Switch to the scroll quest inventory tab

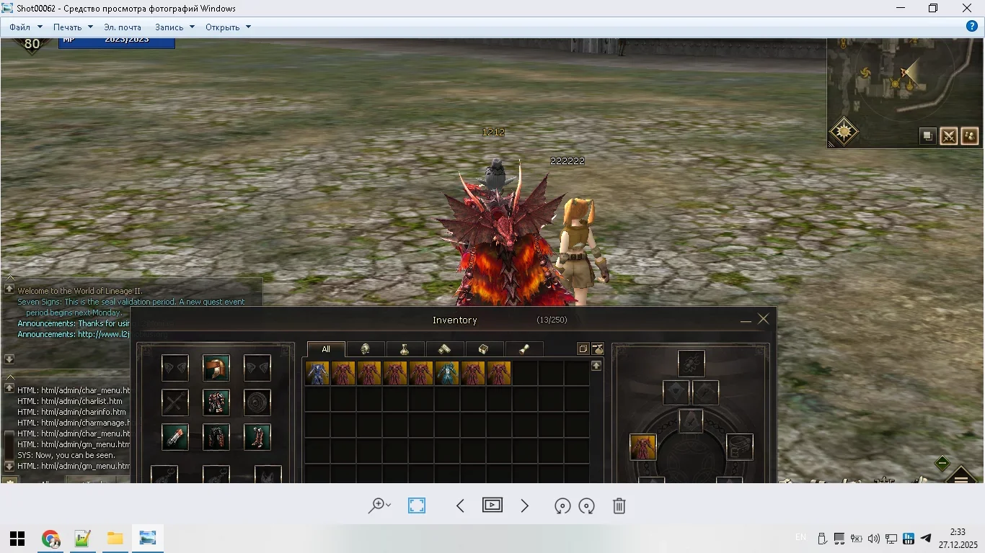point(524,349)
